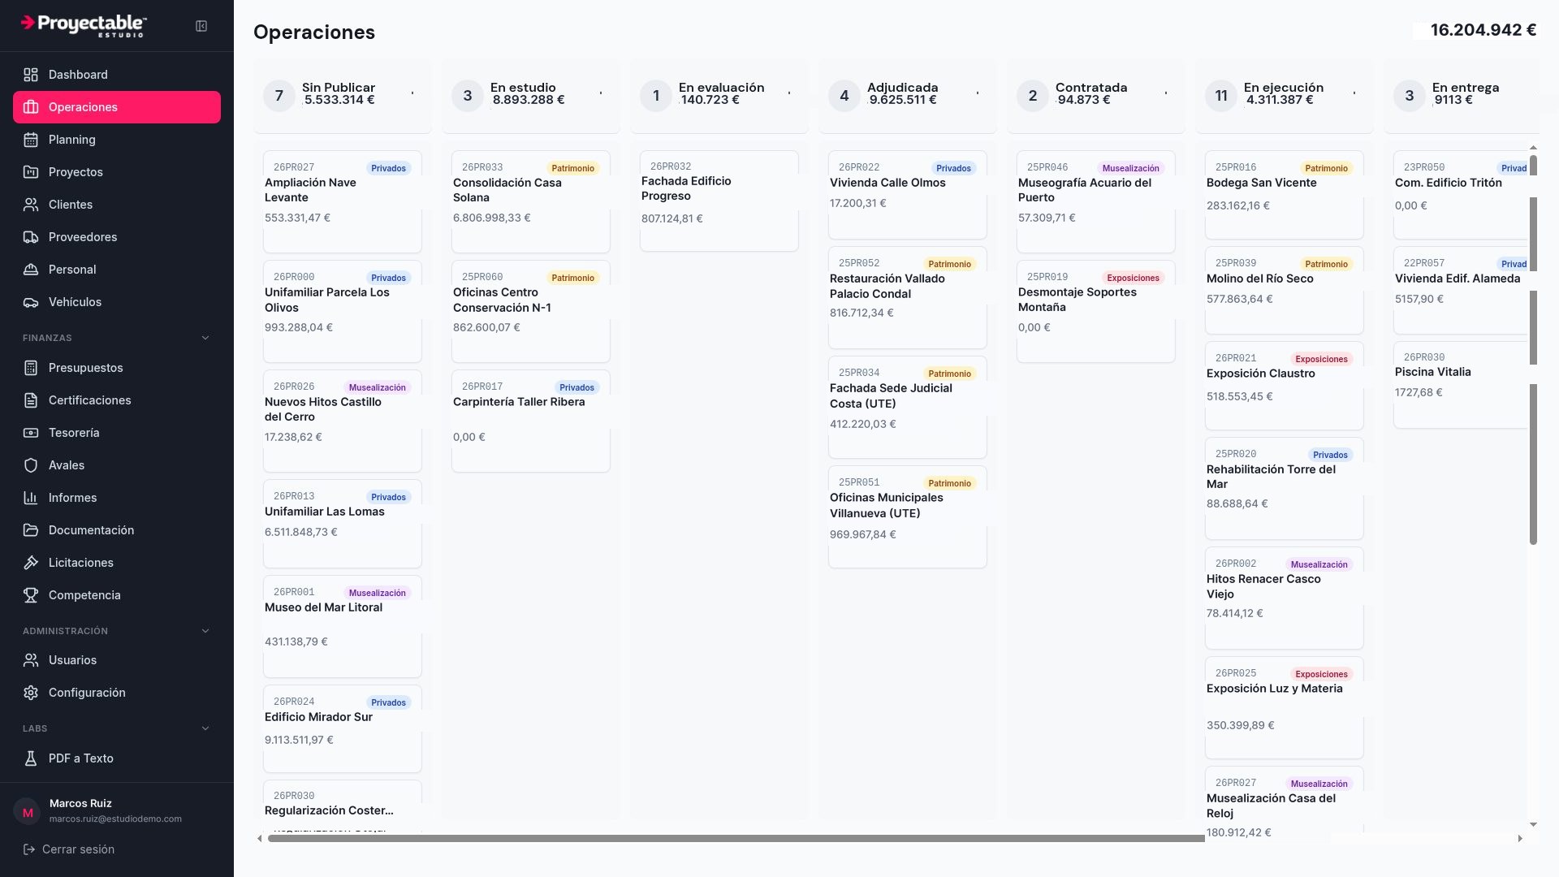Open the Vehiculos car icon

click(x=31, y=302)
